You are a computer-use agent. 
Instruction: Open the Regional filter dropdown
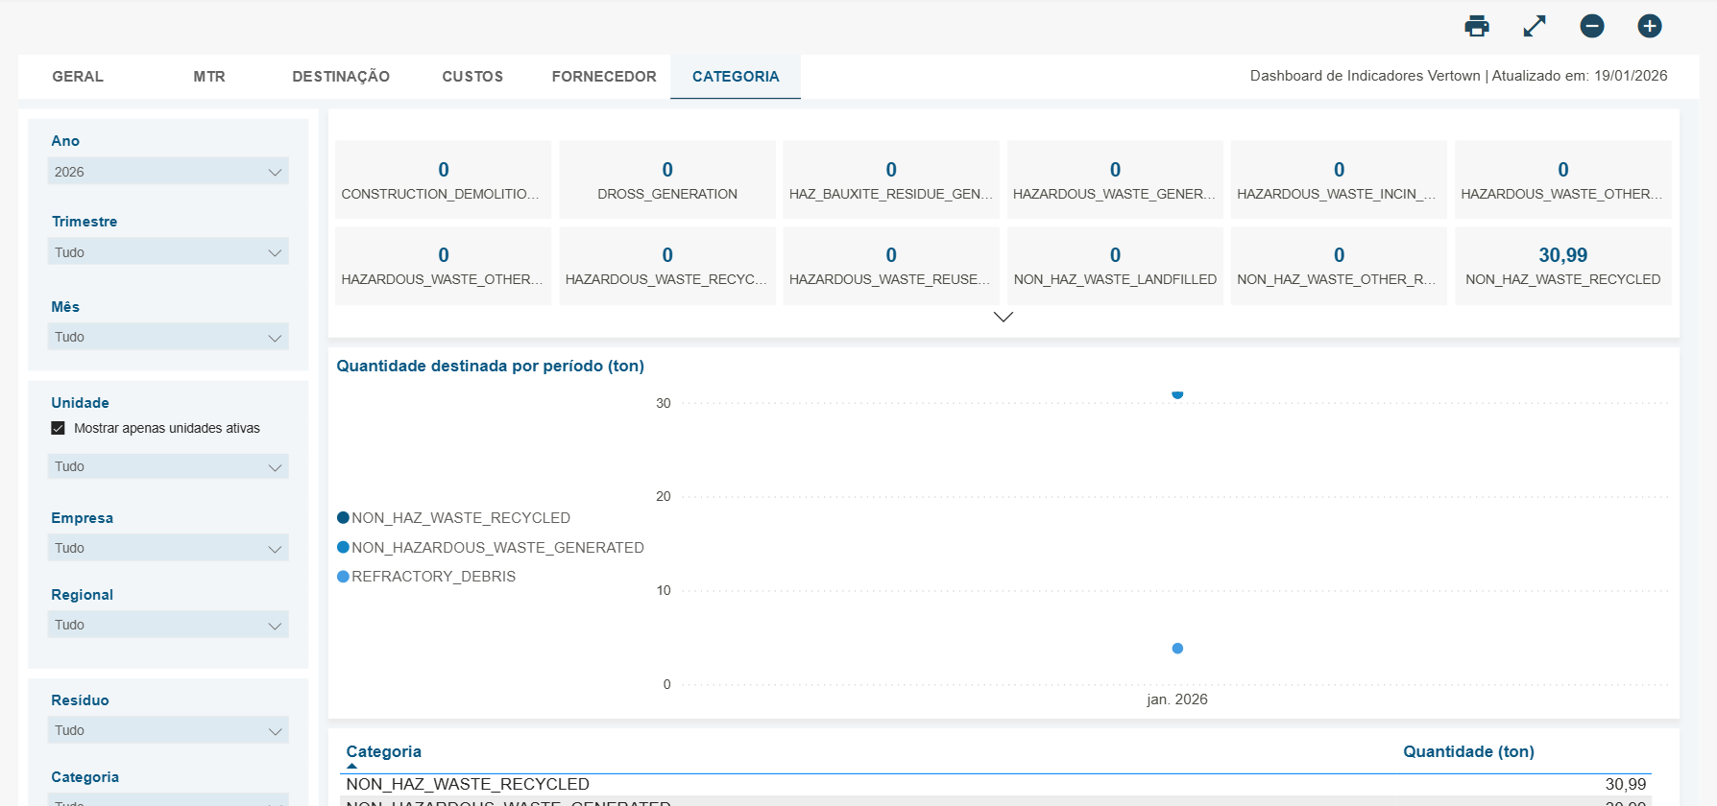168,625
